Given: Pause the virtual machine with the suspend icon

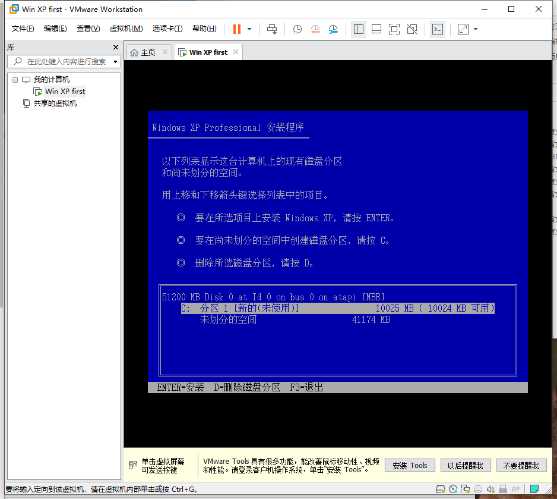Looking at the screenshot, I should tap(236, 29).
